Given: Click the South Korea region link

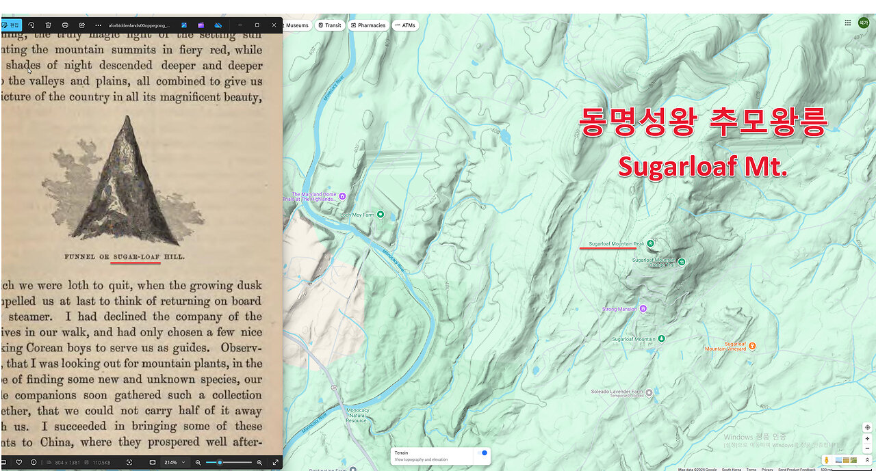Looking at the screenshot, I should (732, 469).
